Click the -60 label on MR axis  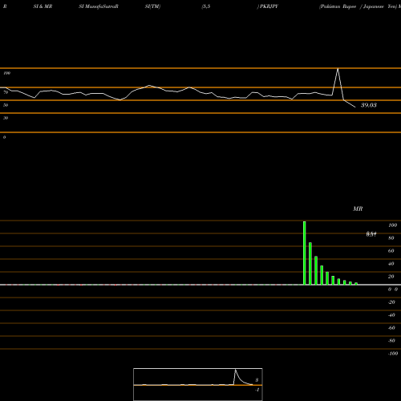pyautogui.click(x=391, y=328)
